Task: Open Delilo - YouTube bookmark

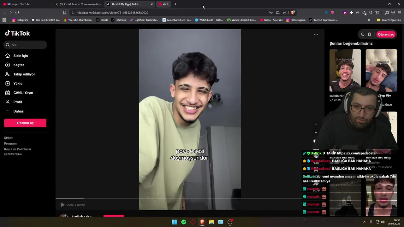Action: coord(271,20)
